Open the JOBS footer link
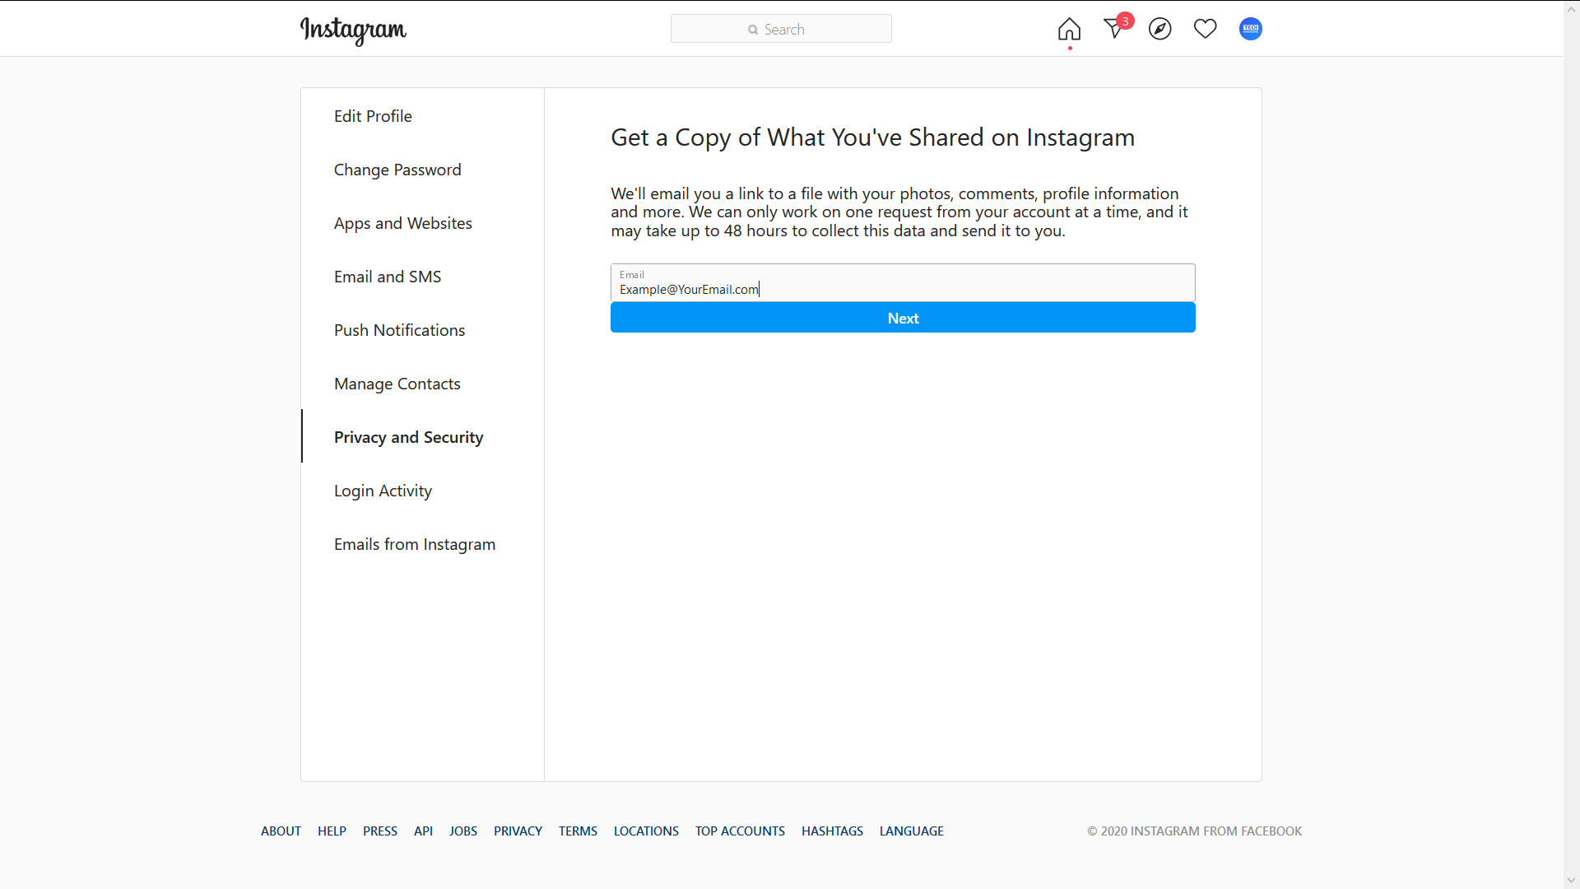This screenshot has width=1580, height=889. coord(463,831)
